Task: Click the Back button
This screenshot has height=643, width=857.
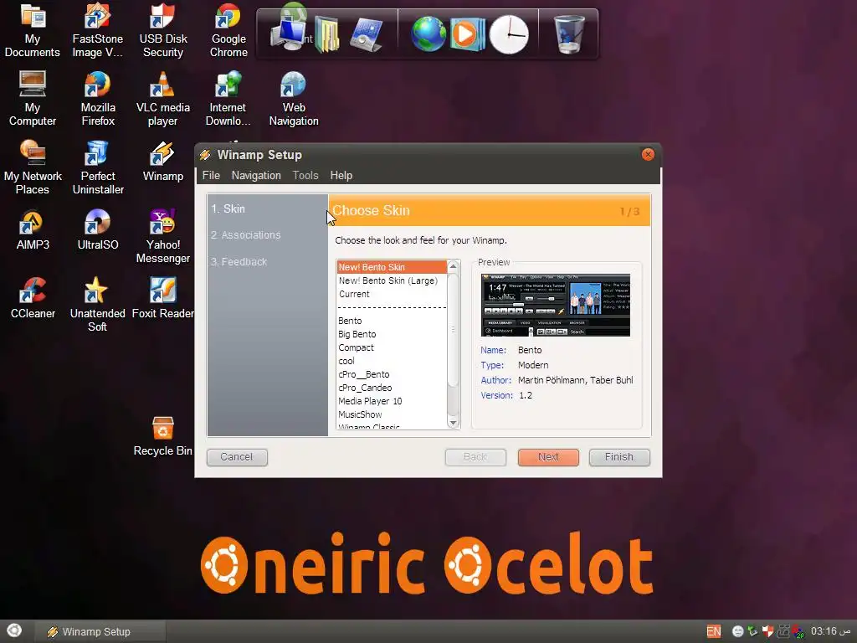Action: 475,457
